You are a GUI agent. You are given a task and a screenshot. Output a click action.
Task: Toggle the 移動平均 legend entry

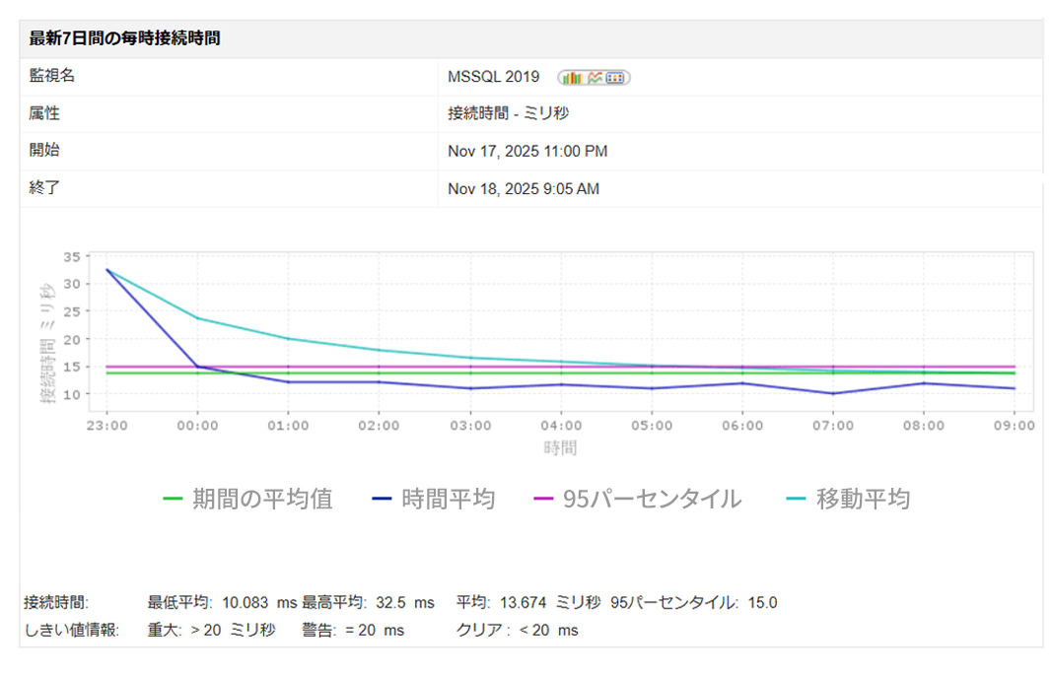point(848,499)
